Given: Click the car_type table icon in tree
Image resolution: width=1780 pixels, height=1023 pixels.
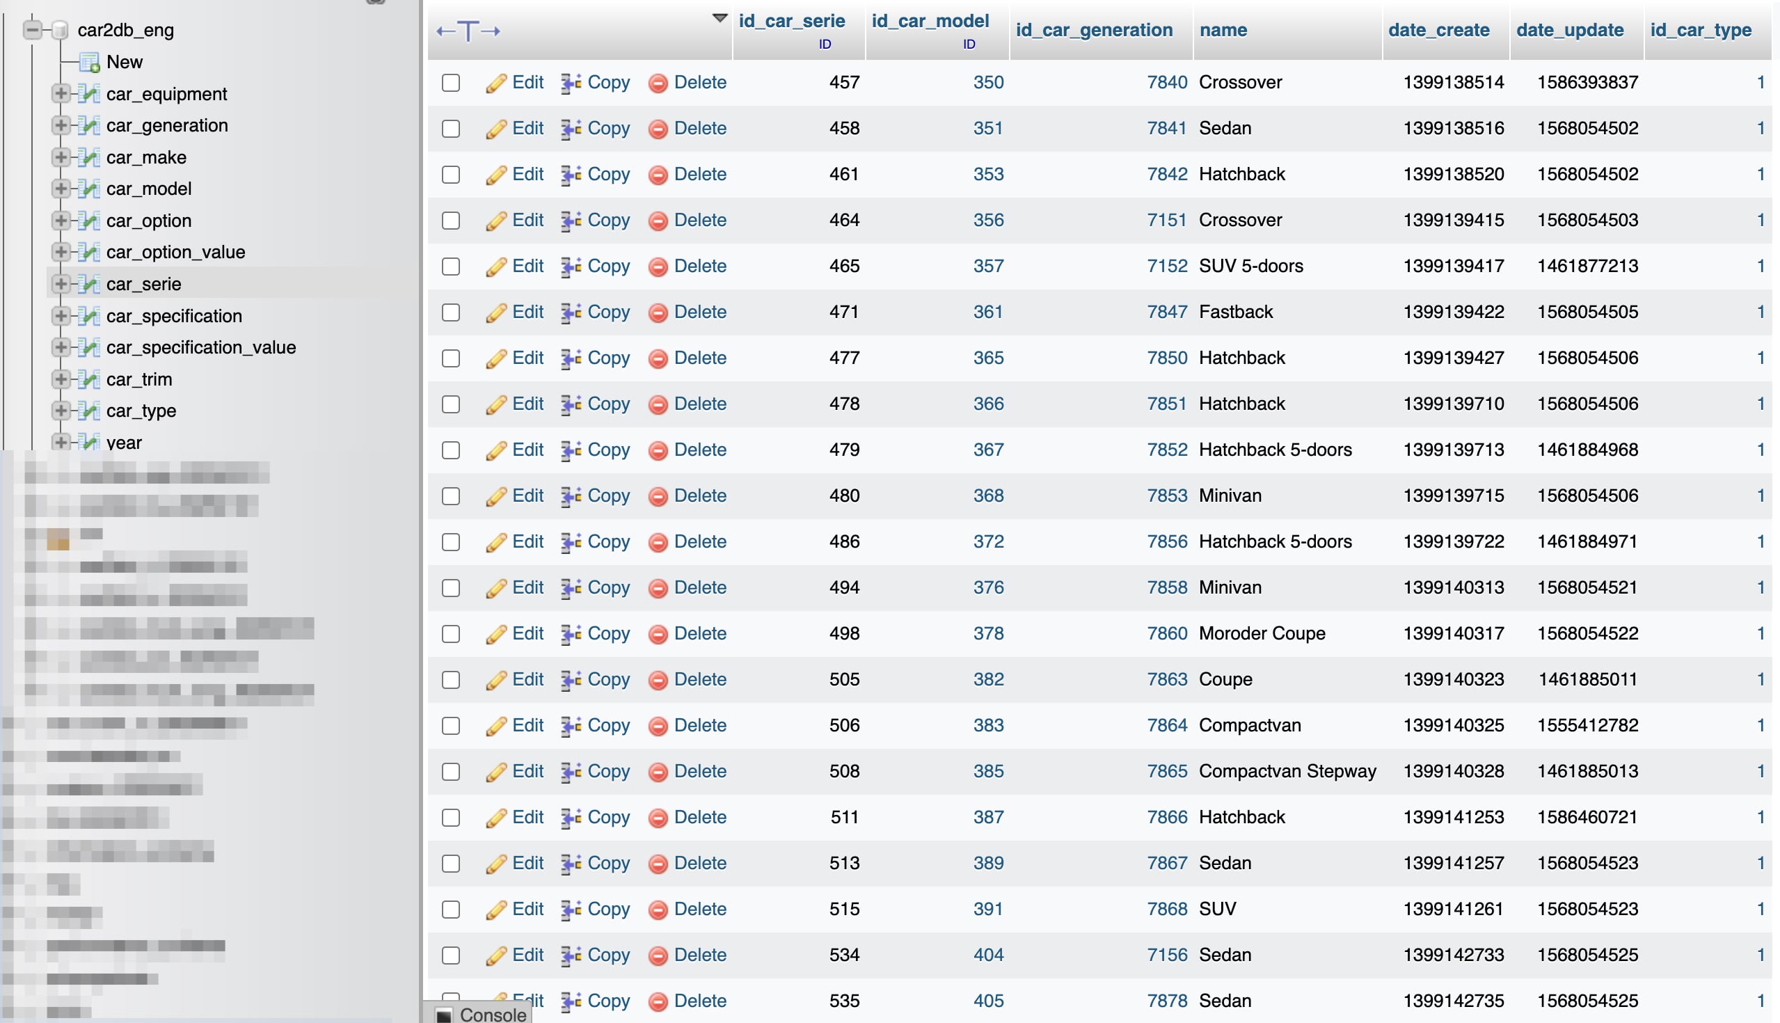Looking at the screenshot, I should pos(88,411).
